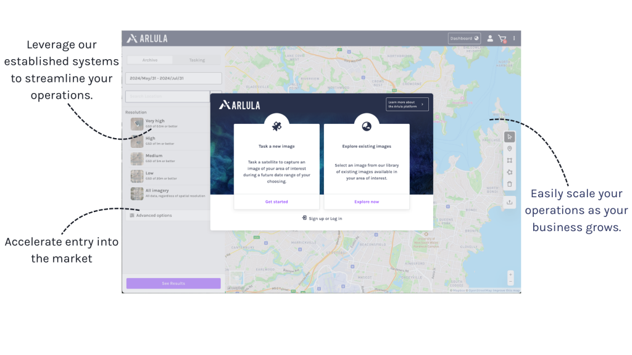Select the Very high resolution option
Image resolution: width=632 pixels, height=355 pixels.
[x=154, y=123]
